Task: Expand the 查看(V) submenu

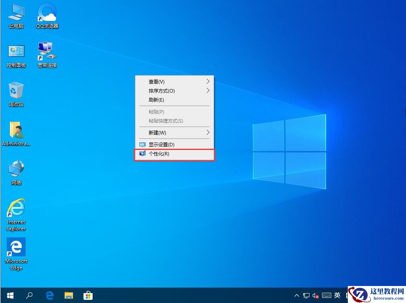Action: tap(174, 81)
